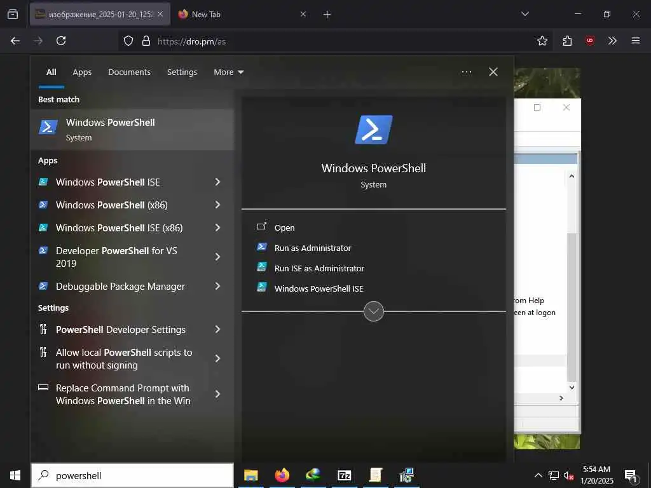Screen dimensions: 651x488
Task: Choose Windows PowerShell ISE action
Action: (319, 289)
